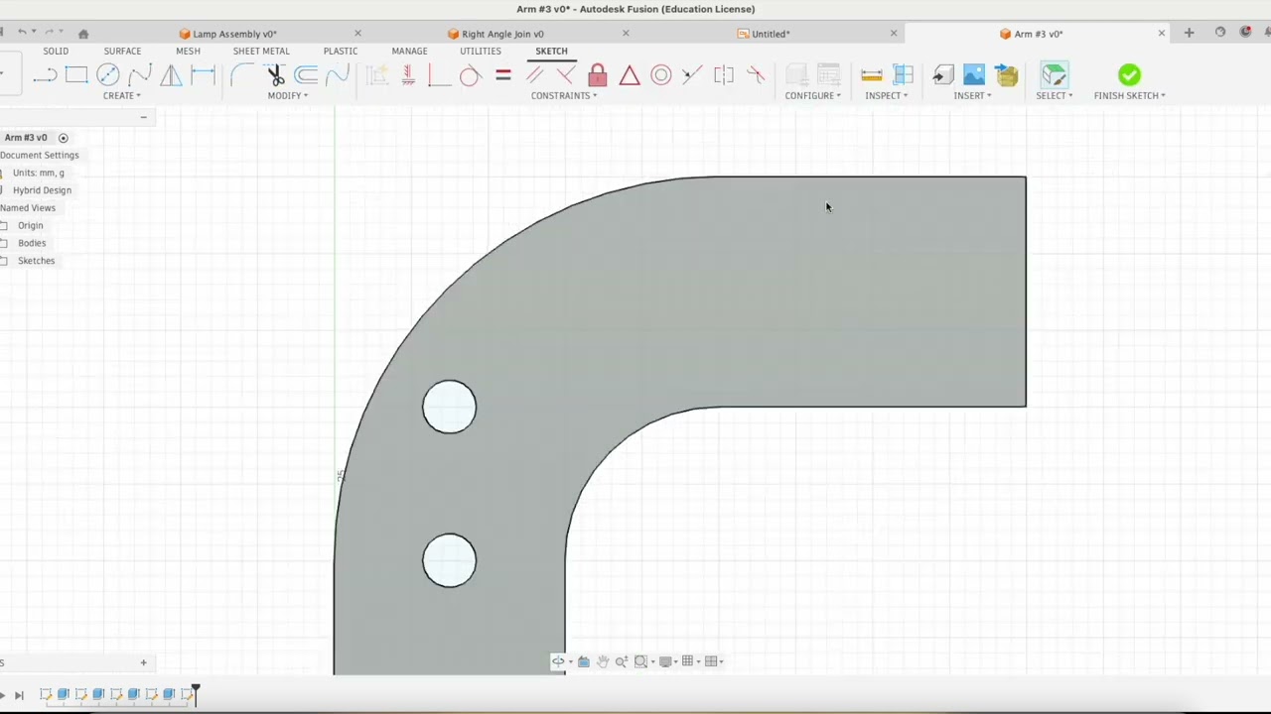The height and width of the screenshot is (714, 1271).
Task: Open the INSERT dropdown menu
Action: point(972,96)
